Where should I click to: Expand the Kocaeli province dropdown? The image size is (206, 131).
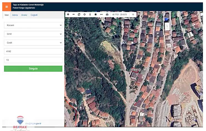[33, 25]
